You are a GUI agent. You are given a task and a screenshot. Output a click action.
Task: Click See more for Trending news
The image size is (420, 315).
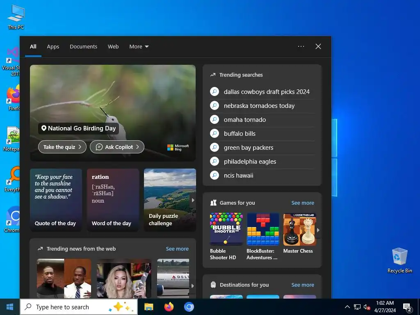pos(177,249)
